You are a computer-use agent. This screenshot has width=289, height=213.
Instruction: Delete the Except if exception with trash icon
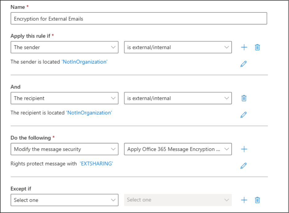(257, 200)
